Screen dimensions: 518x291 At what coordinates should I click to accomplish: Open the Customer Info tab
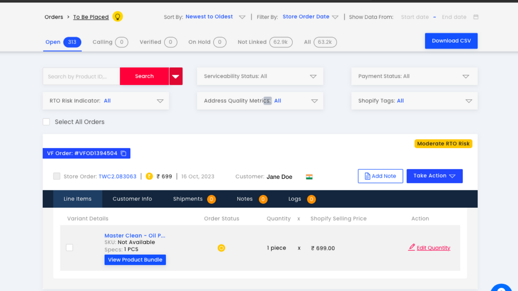click(x=132, y=199)
